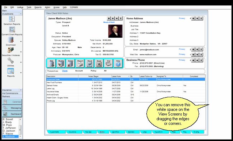Screen dimensions: 233x141
Task: Open dropdown arrow next to Securities / Indexes
Action: point(21,52)
